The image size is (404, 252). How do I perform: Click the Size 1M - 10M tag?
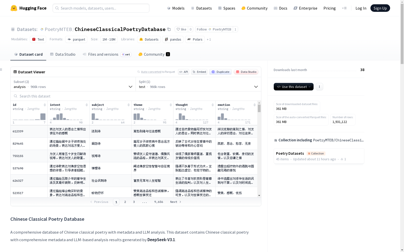pos(109,39)
